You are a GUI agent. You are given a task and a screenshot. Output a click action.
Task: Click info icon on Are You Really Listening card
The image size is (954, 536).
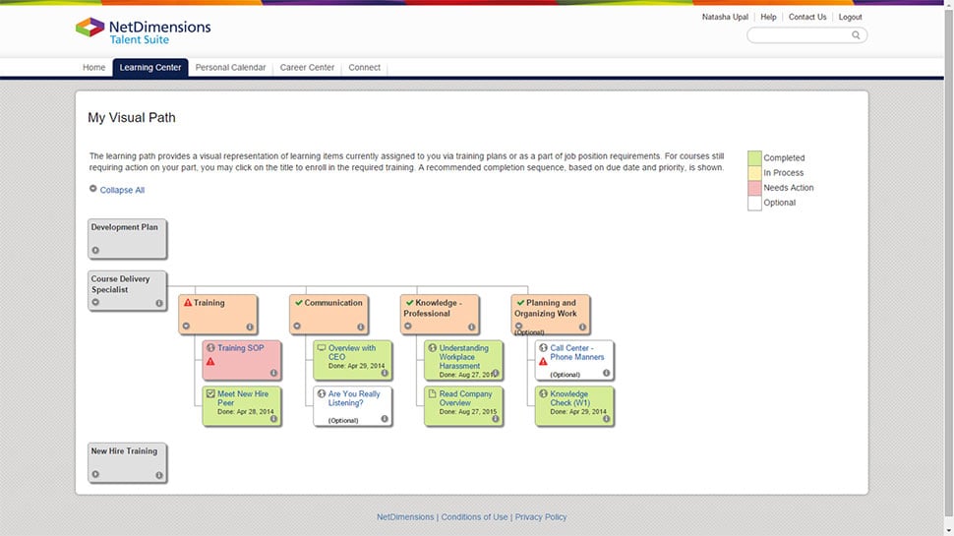point(384,419)
